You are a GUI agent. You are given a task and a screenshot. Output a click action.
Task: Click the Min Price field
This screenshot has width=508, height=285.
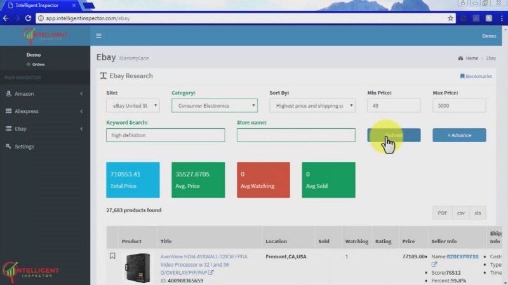pyautogui.click(x=394, y=105)
